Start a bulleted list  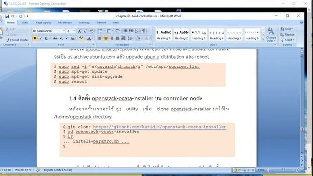pos(100,31)
